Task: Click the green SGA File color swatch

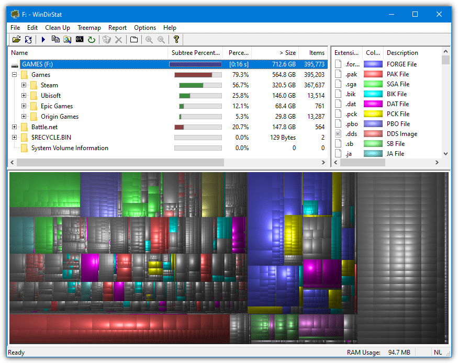Action: [373, 84]
